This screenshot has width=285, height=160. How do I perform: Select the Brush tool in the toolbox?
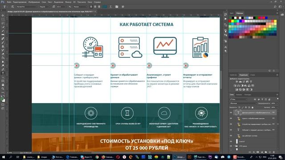tap(3, 43)
